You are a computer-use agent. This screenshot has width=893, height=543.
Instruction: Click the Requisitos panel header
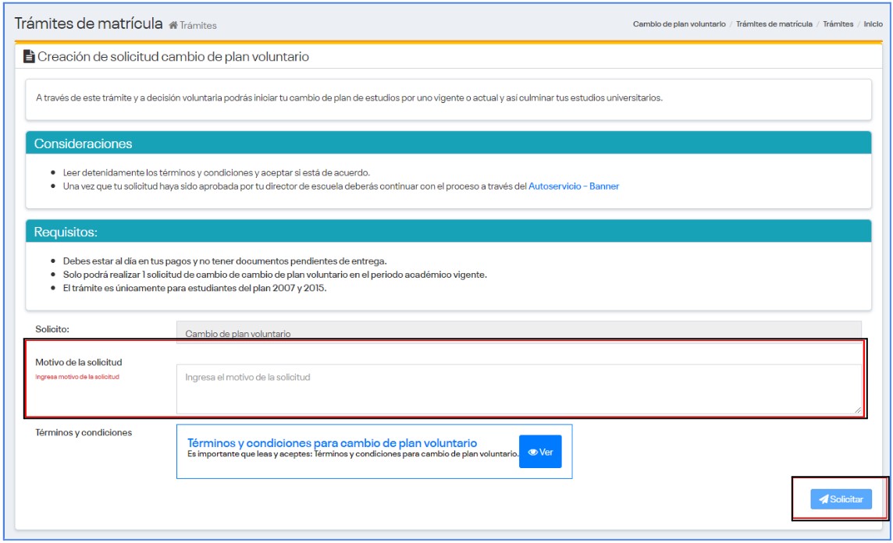click(448, 232)
